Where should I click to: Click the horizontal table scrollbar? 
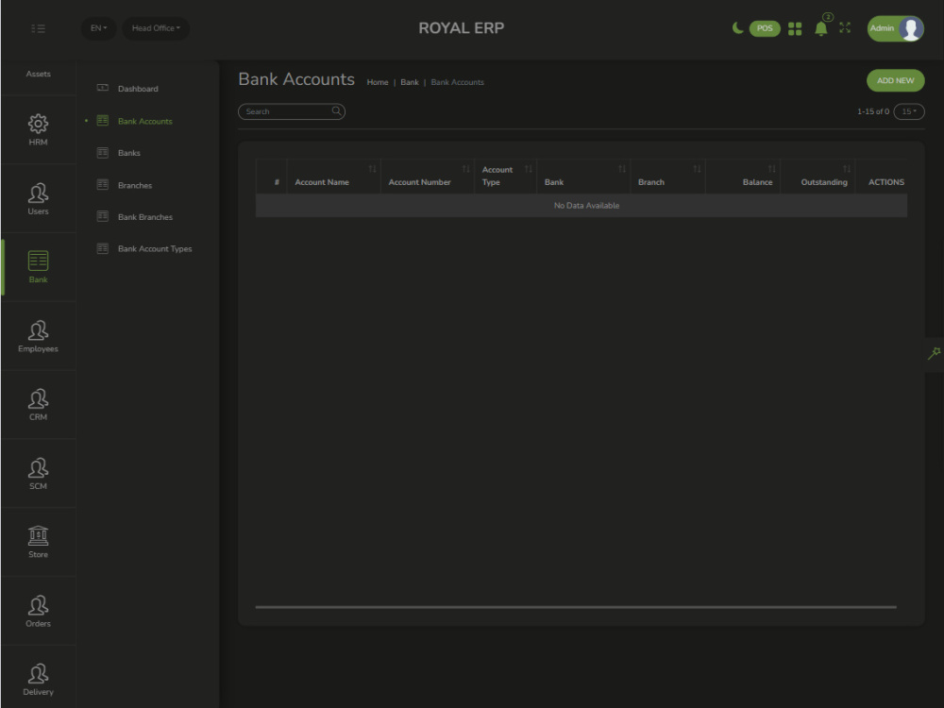coord(576,607)
